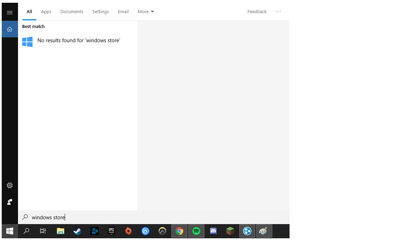Launch Steam from the taskbar

pyautogui.click(x=77, y=231)
